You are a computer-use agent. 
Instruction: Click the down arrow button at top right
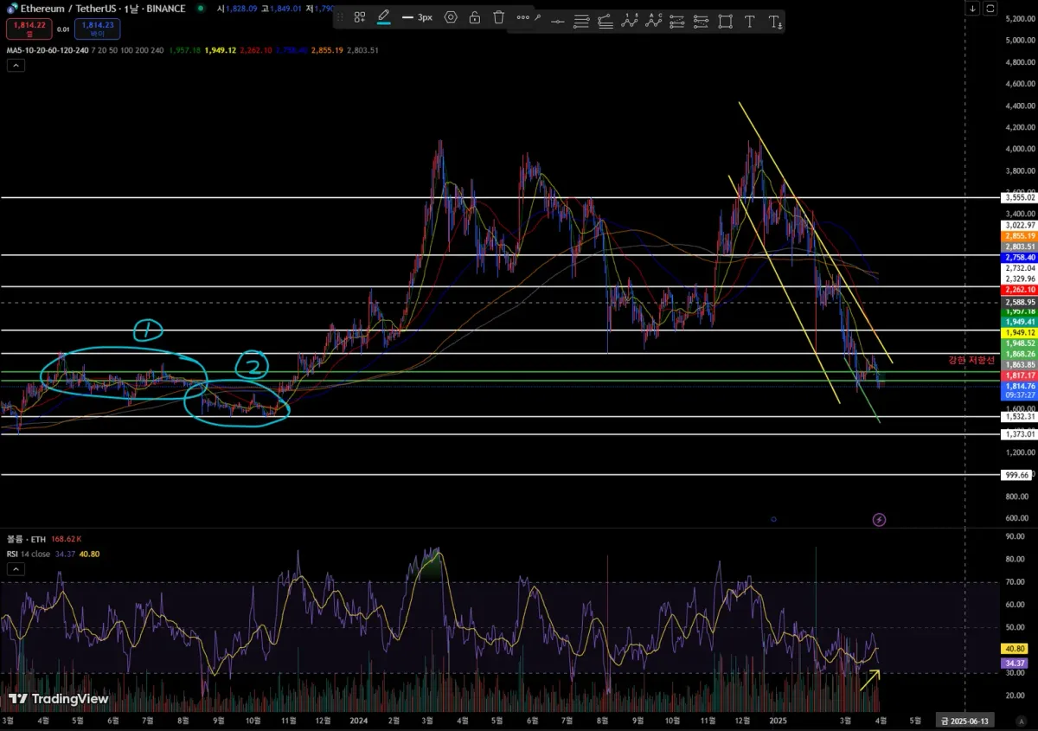click(x=973, y=9)
